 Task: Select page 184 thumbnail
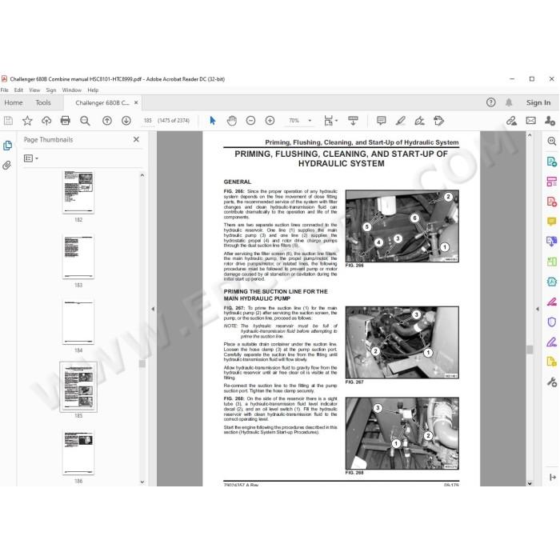click(78, 322)
